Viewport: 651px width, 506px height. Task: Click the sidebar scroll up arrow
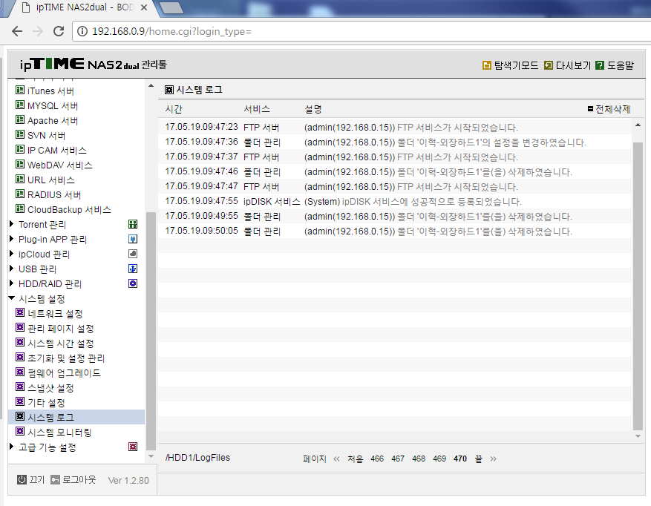click(x=151, y=86)
